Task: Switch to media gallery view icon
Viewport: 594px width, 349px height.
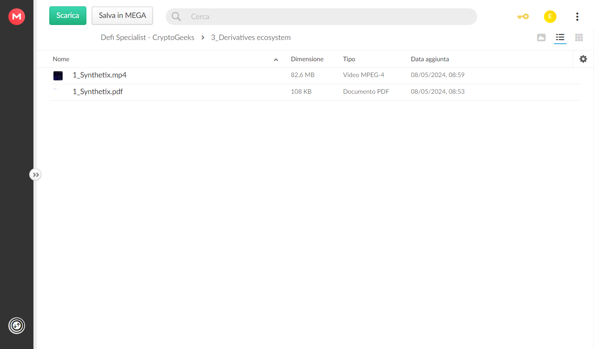Action: (x=541, y=37)
